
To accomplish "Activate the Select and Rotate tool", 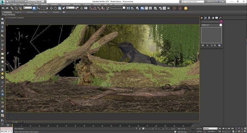I will (x=55, y=8).
